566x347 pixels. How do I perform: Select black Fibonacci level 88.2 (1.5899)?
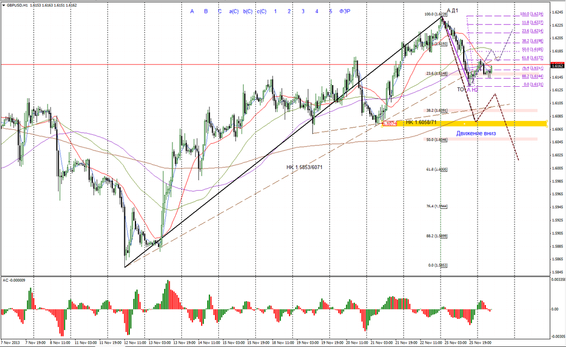pos(437,236)
